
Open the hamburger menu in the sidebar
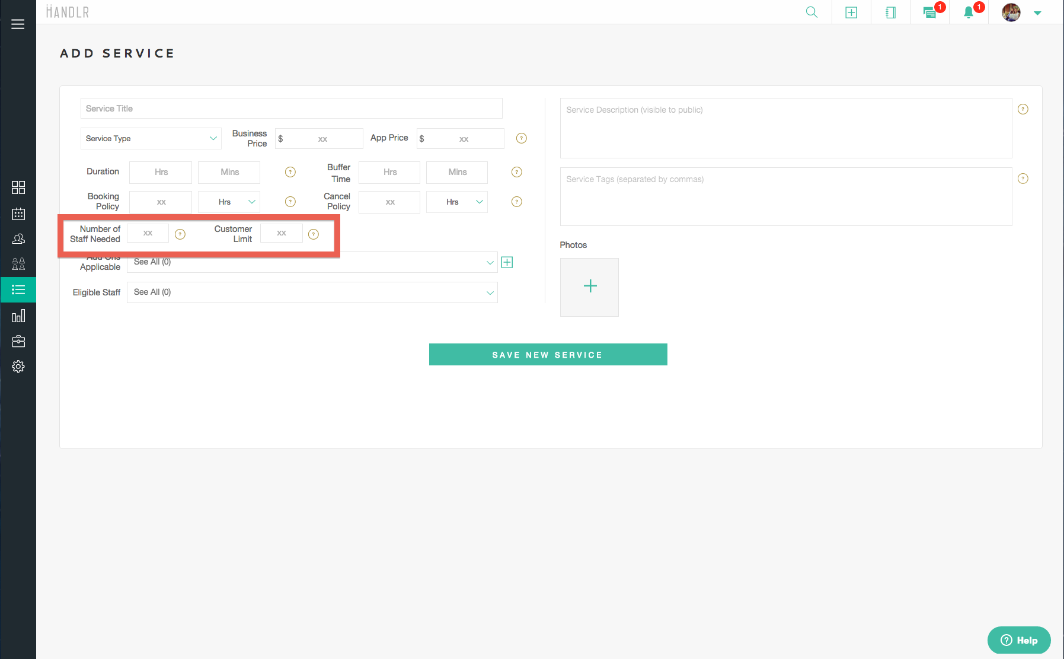tap(18, 24)
